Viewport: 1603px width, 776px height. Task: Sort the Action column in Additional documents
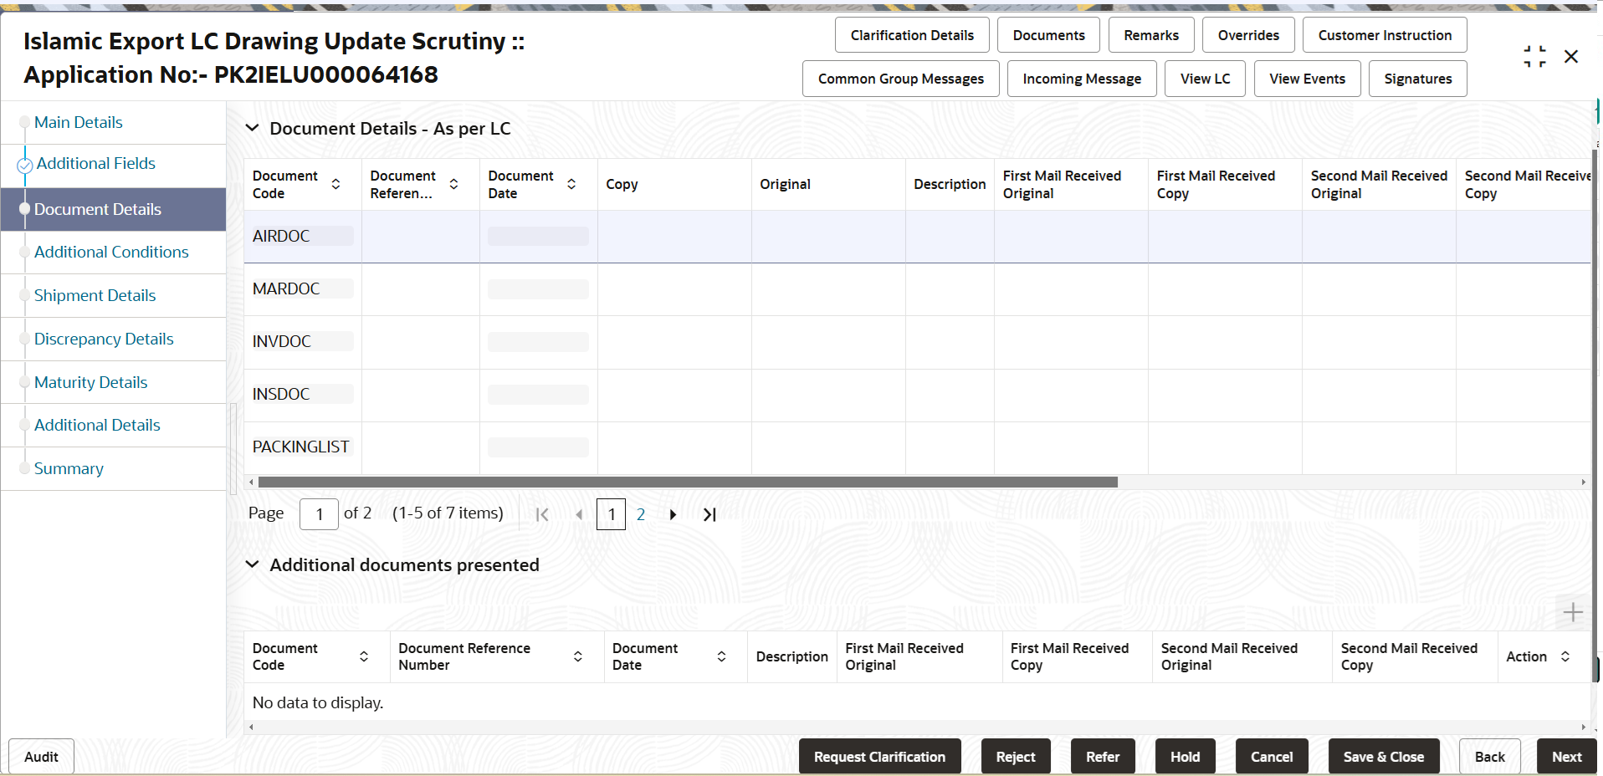tap(1565, 656)
